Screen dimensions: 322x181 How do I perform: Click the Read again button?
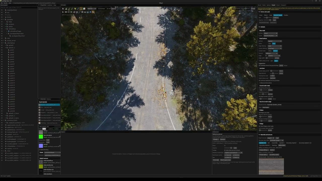coord(266,107)
